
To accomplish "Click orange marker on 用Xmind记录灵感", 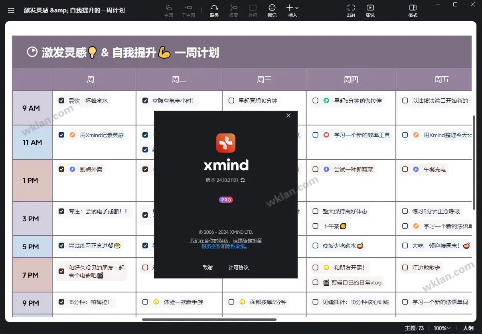I will [72, 135].
